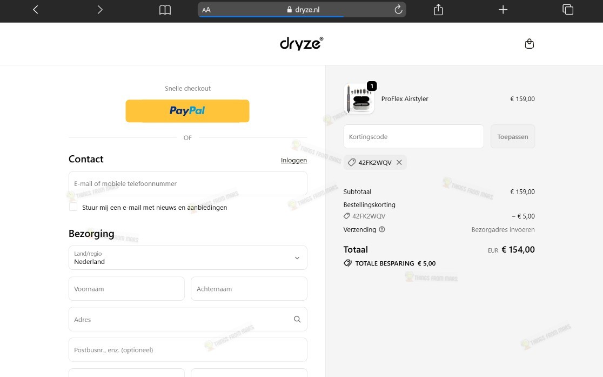Tick the newsletter e-mail checkbox
Viewport: 603px width, 377px height.
[x=73, y=207]
